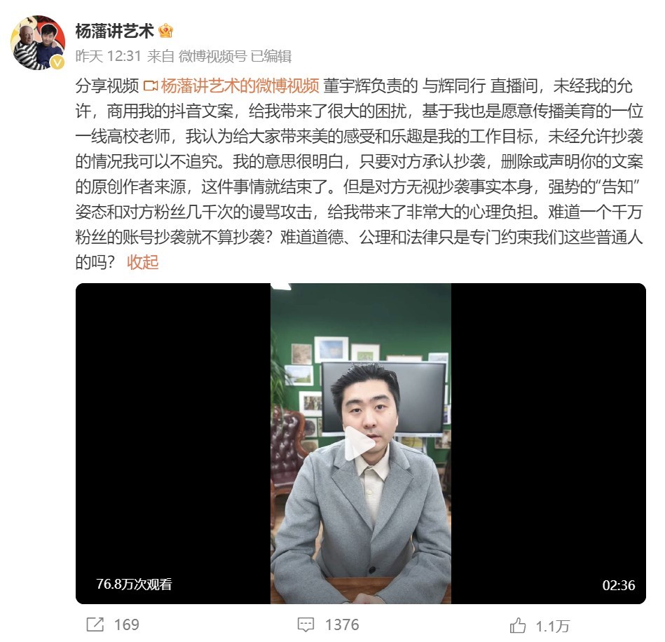The width and height of the screenshot is (665, 642).
Task: Collapse the post text with 收起
Action: coord(142,262)
